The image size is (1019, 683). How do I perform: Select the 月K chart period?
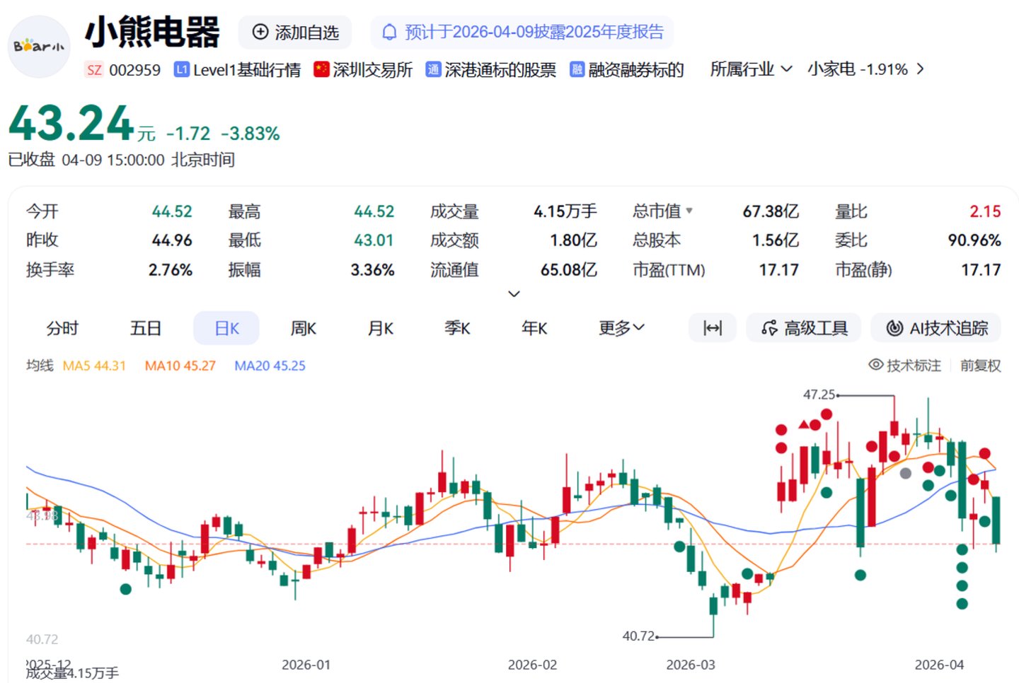click(380, 328)
